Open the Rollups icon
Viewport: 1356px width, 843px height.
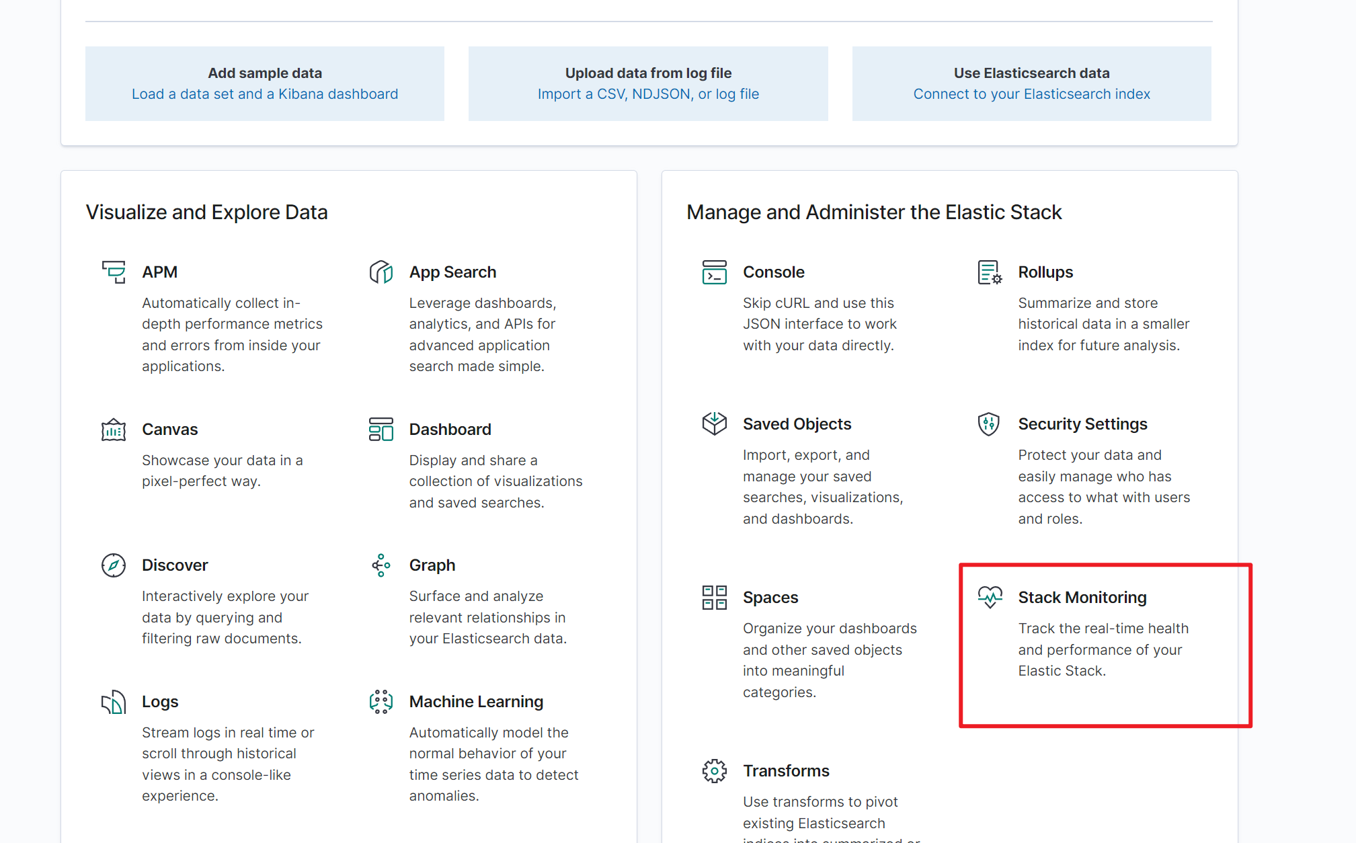click(x=989, y=272)
